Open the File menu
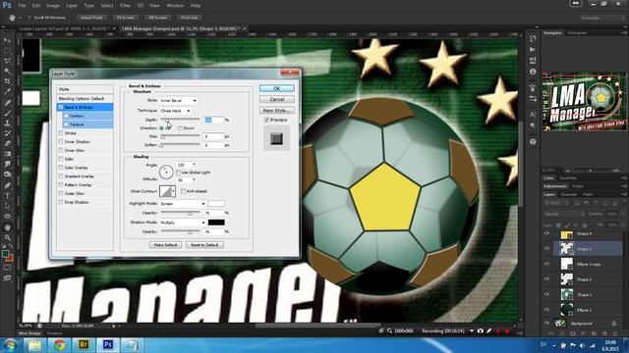 [22, 6]
